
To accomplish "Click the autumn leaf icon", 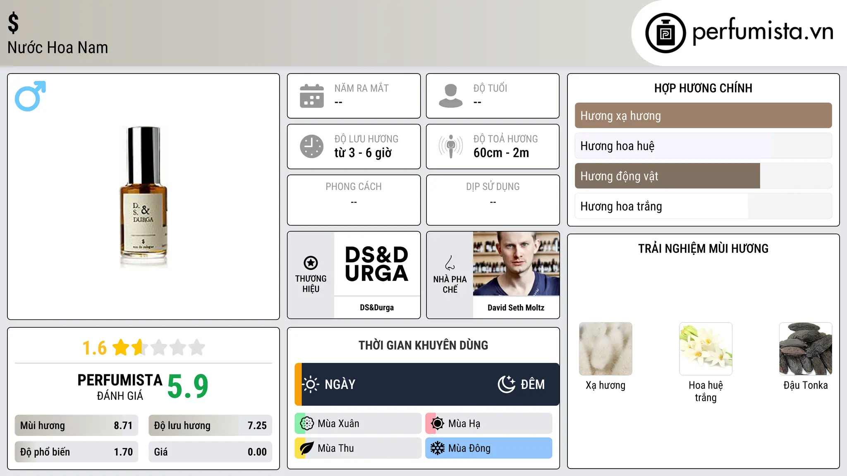I will 307,448.
